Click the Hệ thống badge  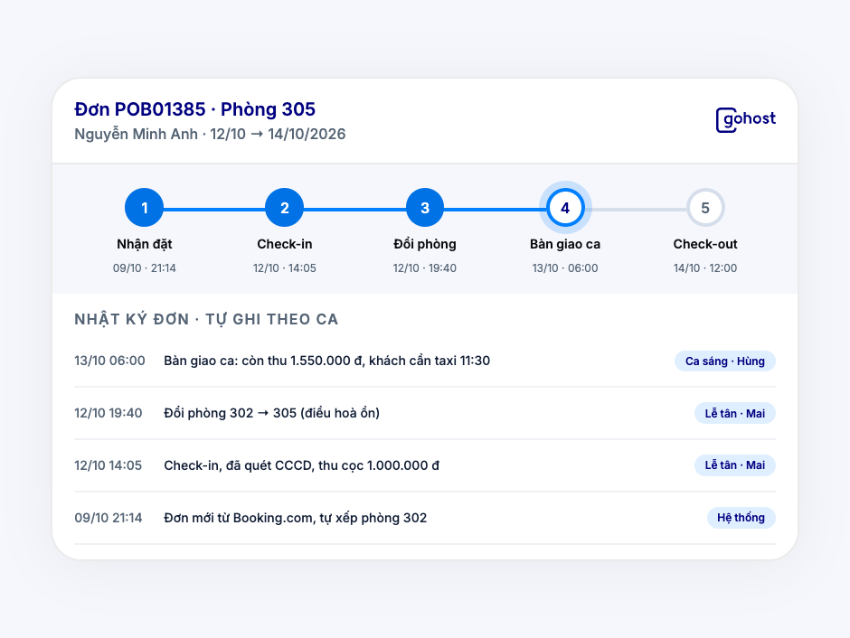coord(741,518)
